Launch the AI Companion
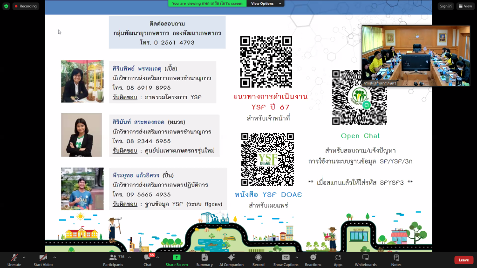Screen dimensions: 477x268 pos(231,260)
